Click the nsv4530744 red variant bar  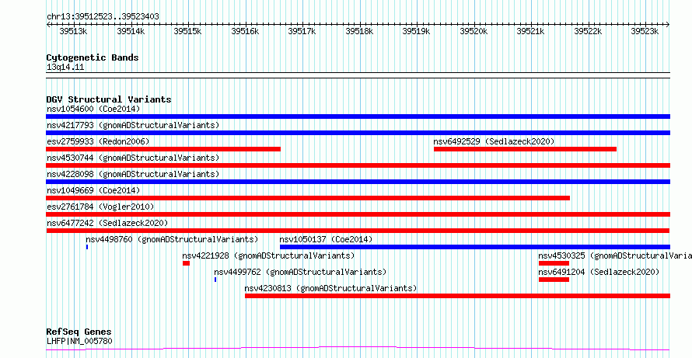[358, 165]
